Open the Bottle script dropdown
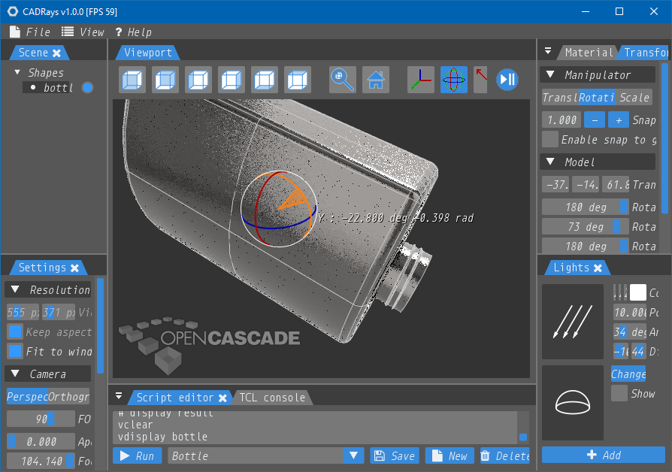The height and width of the screenshot is (472, 672). 353,455
